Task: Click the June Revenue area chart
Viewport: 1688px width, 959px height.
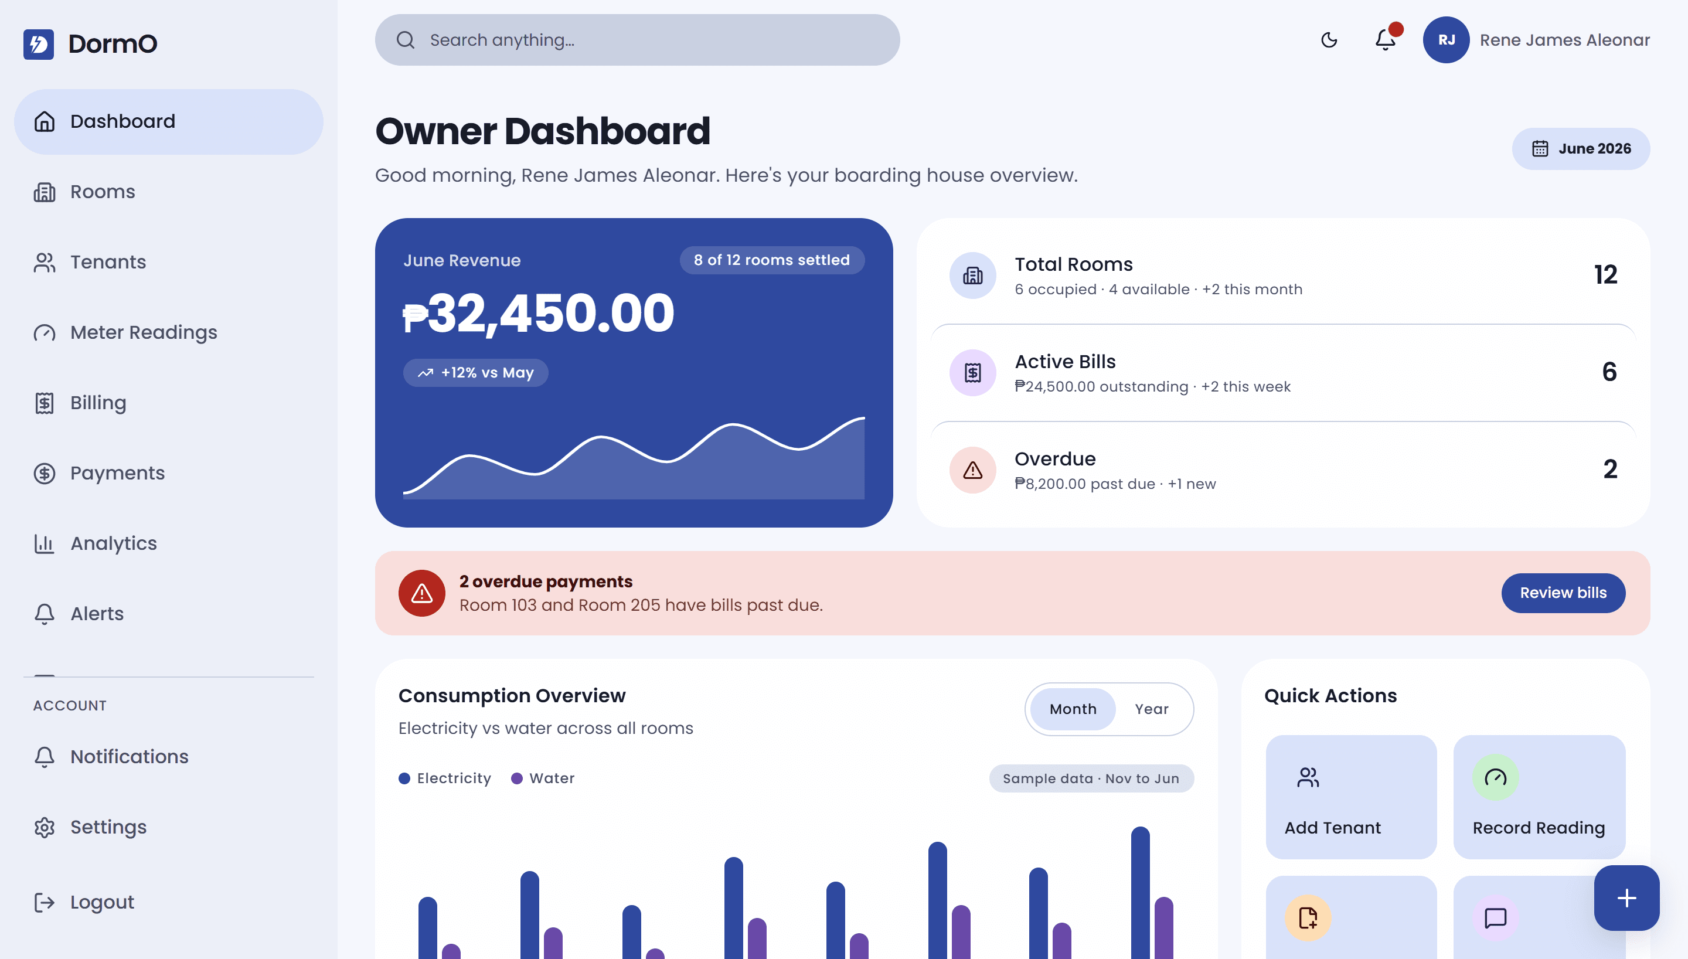Action: [x=634, y=458]
